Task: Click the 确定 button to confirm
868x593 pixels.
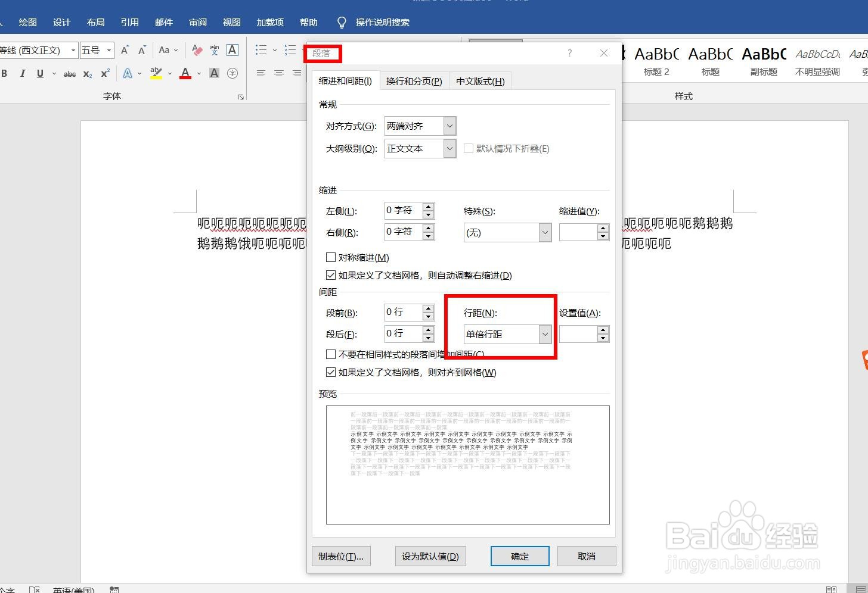Action: tap(519, 556)
